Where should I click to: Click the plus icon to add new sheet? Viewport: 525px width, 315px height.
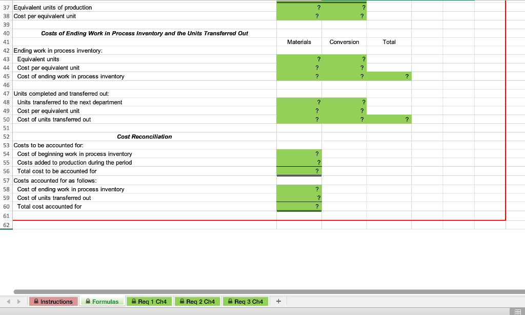(278, 301)
